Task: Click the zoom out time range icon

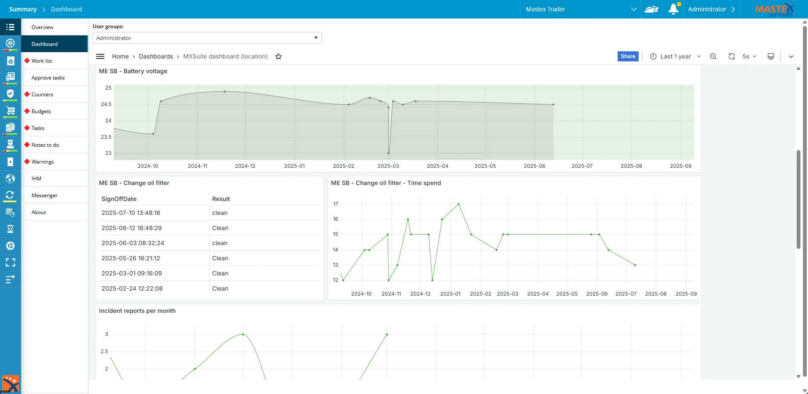Action: click(x=713, y=56)
